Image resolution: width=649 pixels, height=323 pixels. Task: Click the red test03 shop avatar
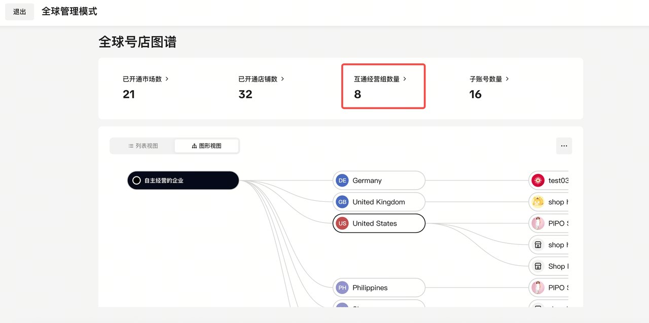[x=537, y=181]
